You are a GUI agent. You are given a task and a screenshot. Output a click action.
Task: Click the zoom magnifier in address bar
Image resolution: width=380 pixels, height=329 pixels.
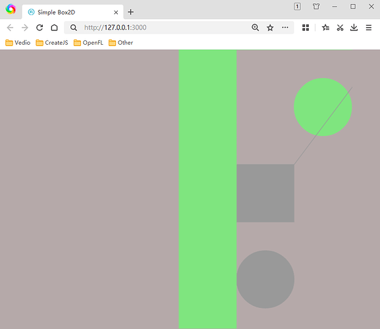255,28
